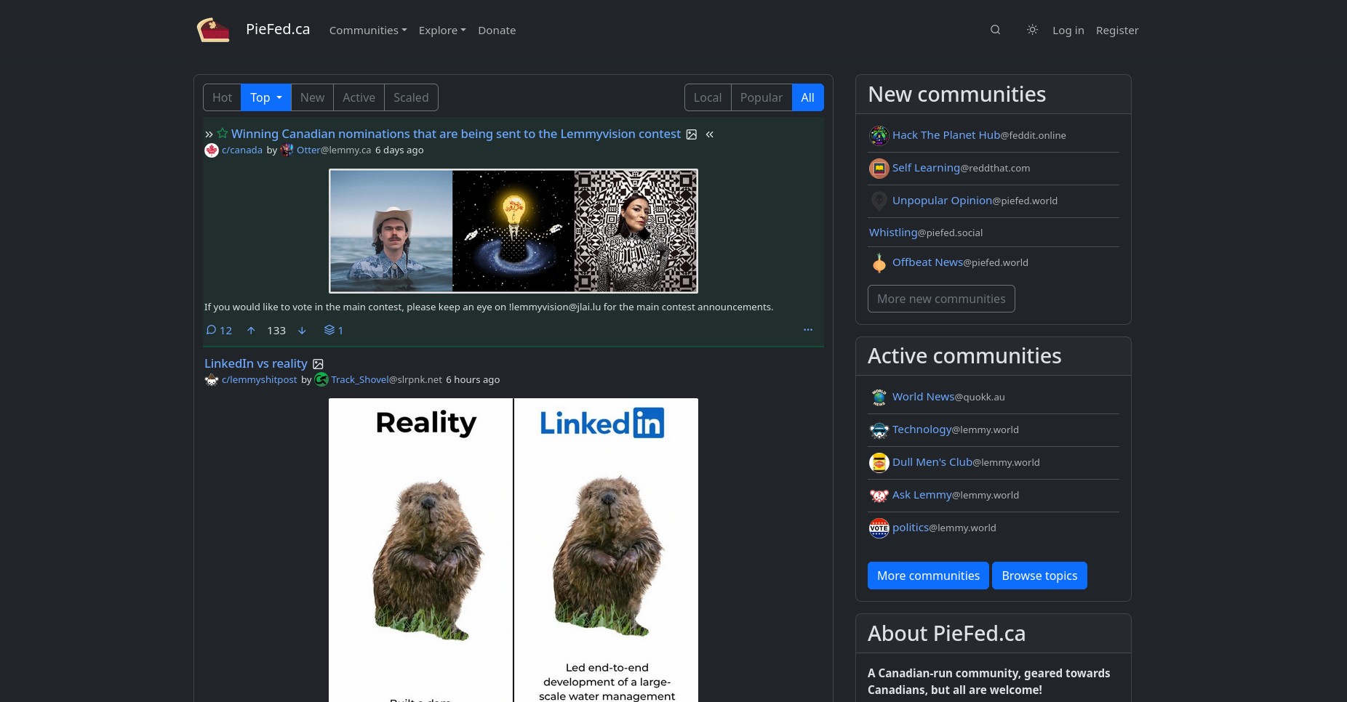Viewport: 1347px width, 702px height.
Task: Open c/canada community link
Action: (x=242, y=150)
